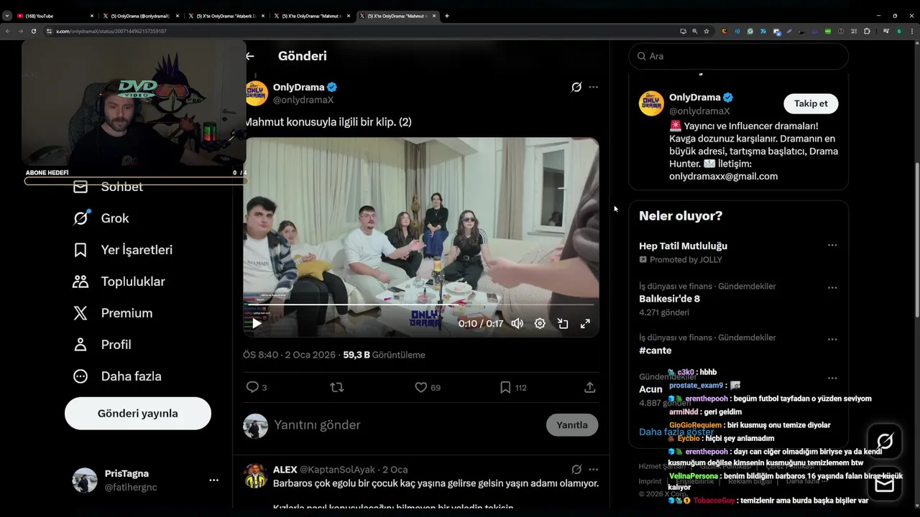Click the Gönderi yayınla button
The image size is (920, 517).
coord(138,414)
